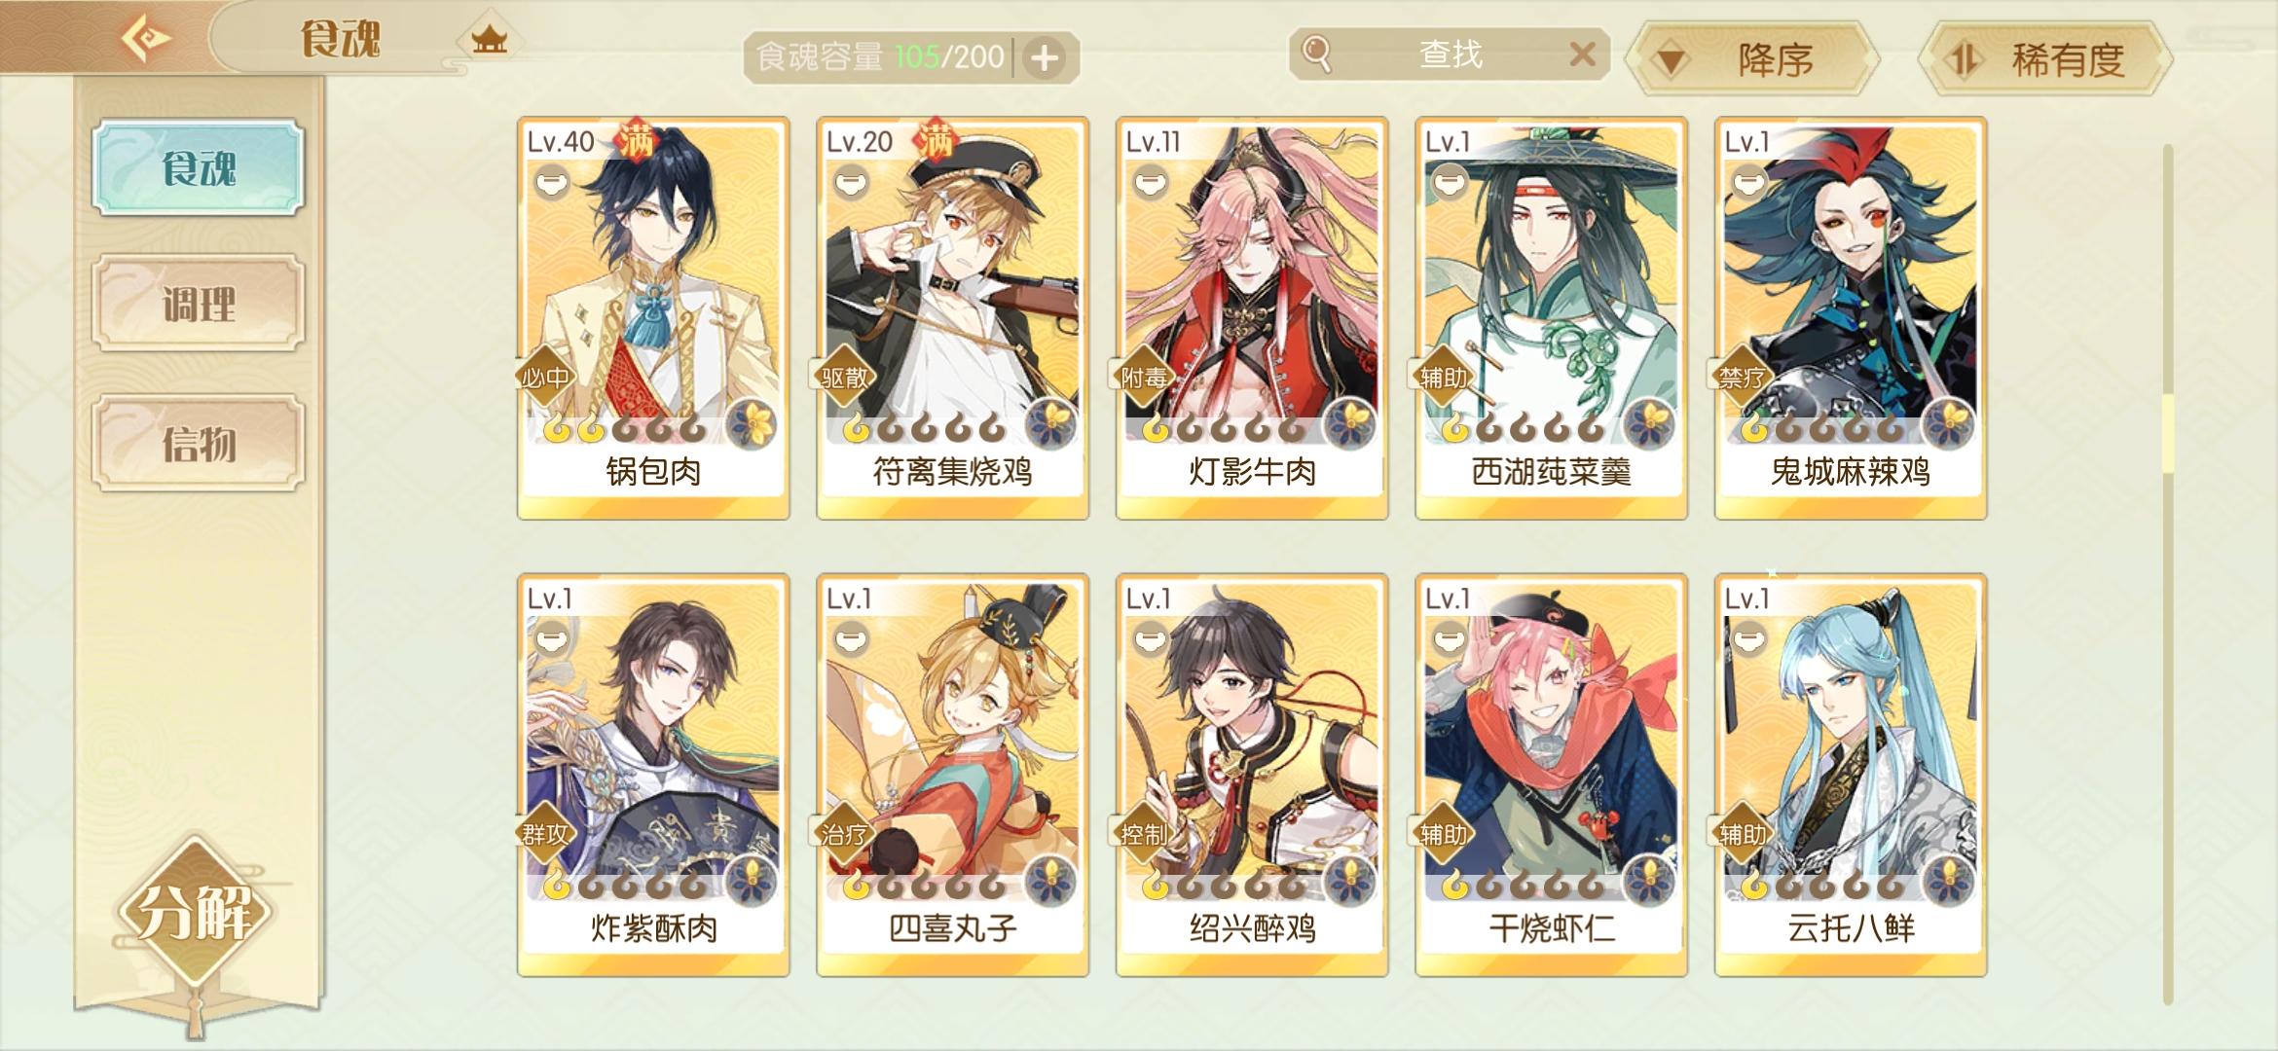
Task: Click bowl icon on 符离集烧鸡 card
Action: click(851, 182)
